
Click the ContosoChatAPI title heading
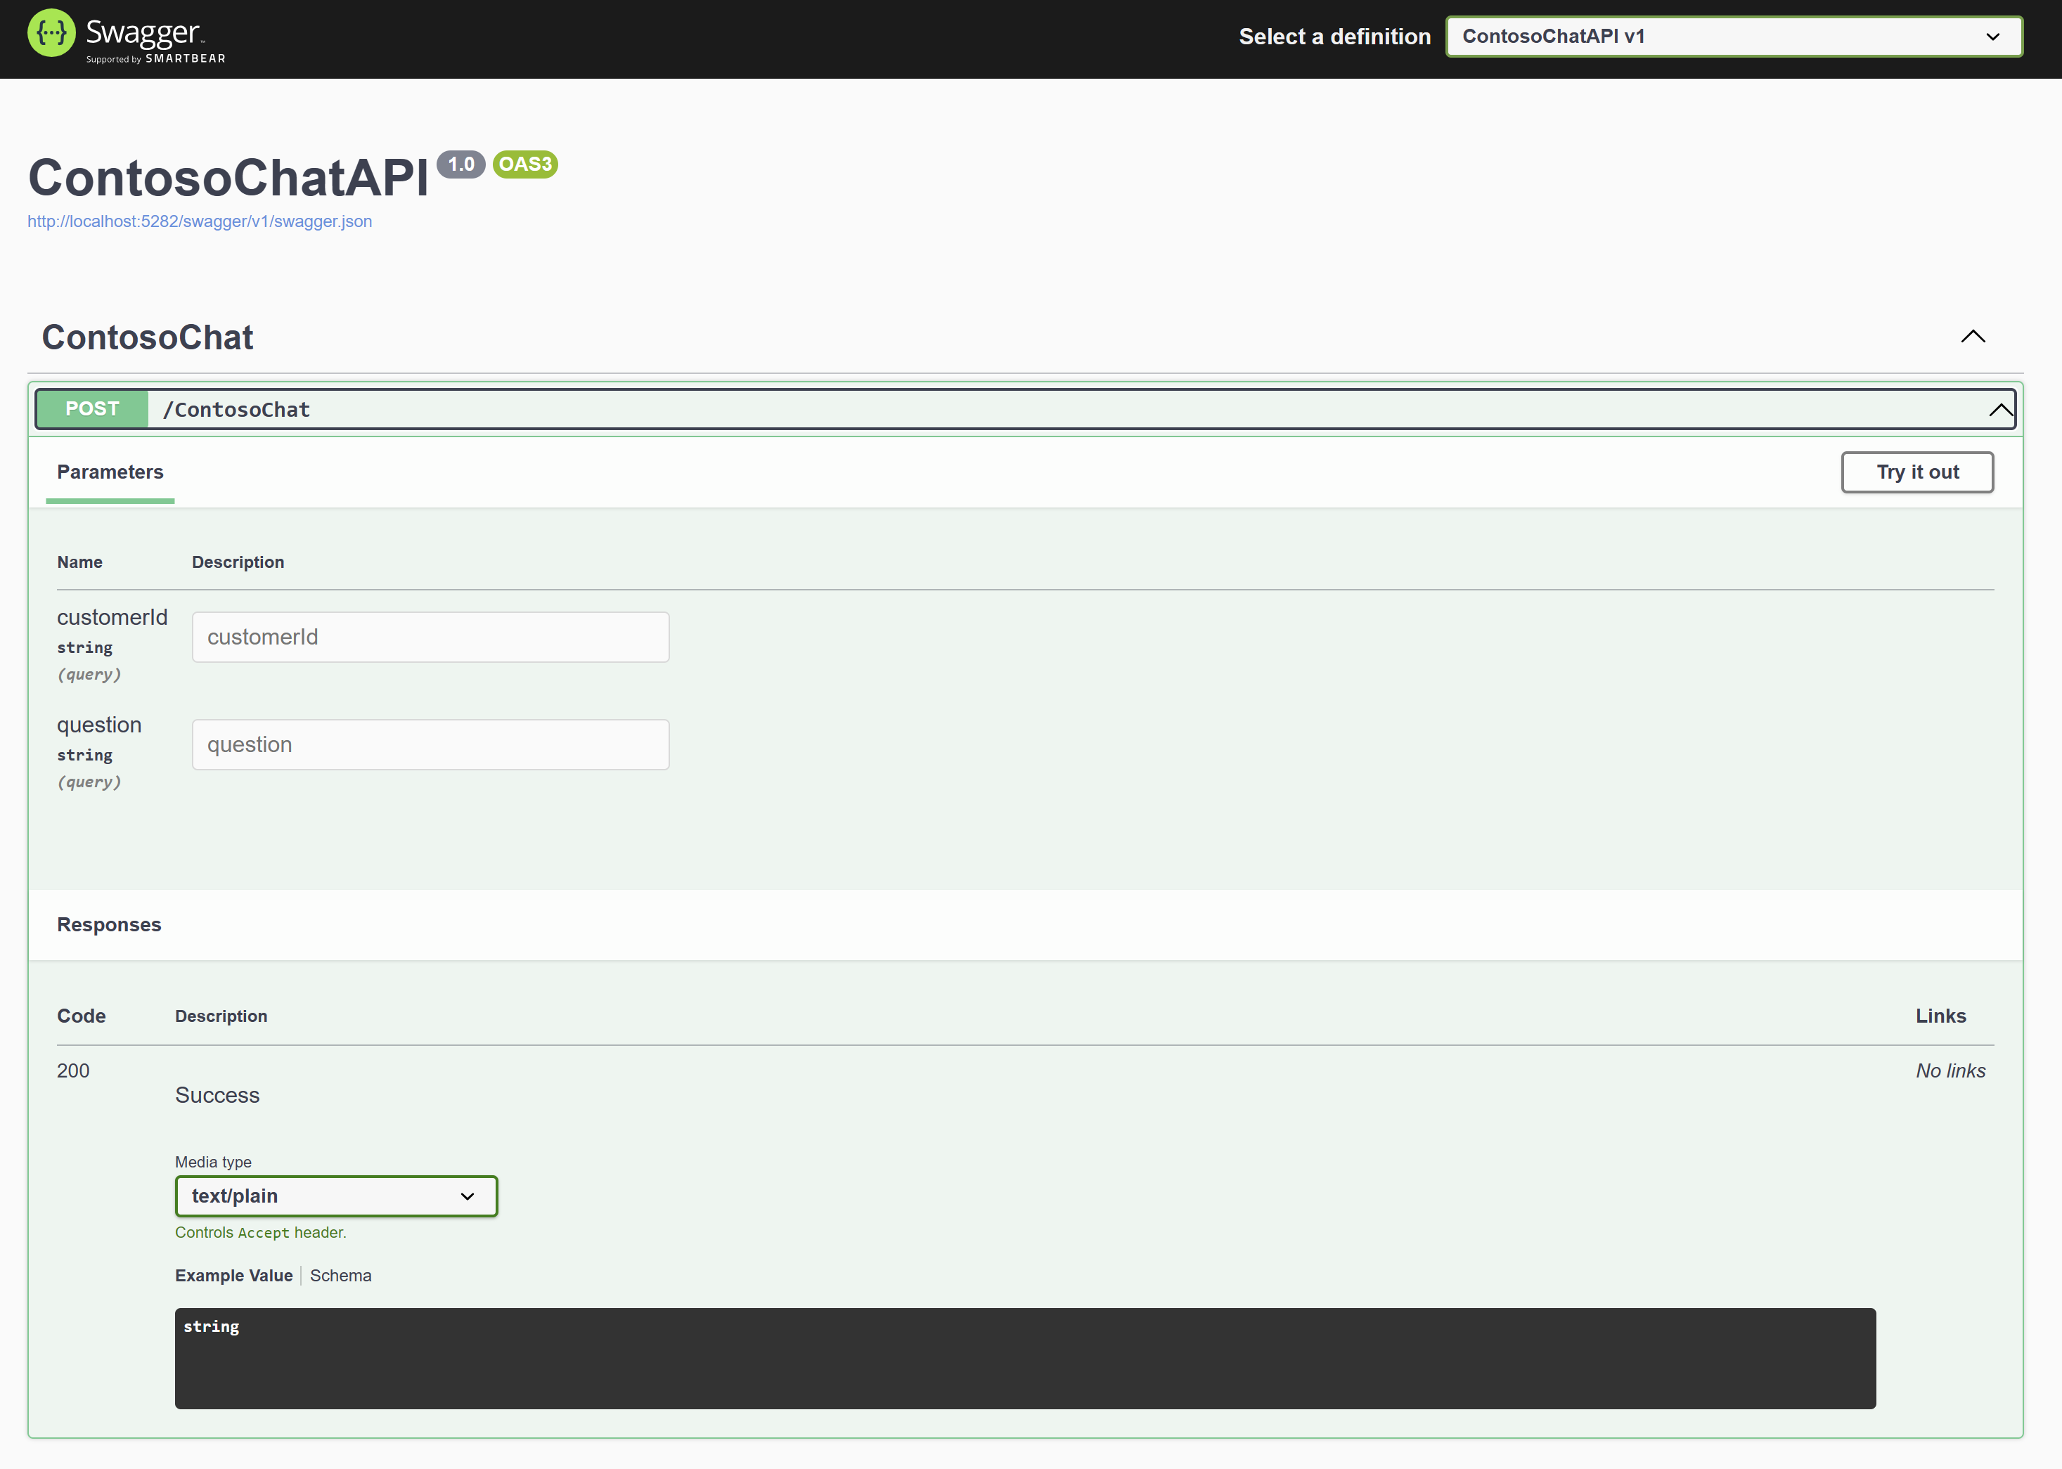click(228, 177)
